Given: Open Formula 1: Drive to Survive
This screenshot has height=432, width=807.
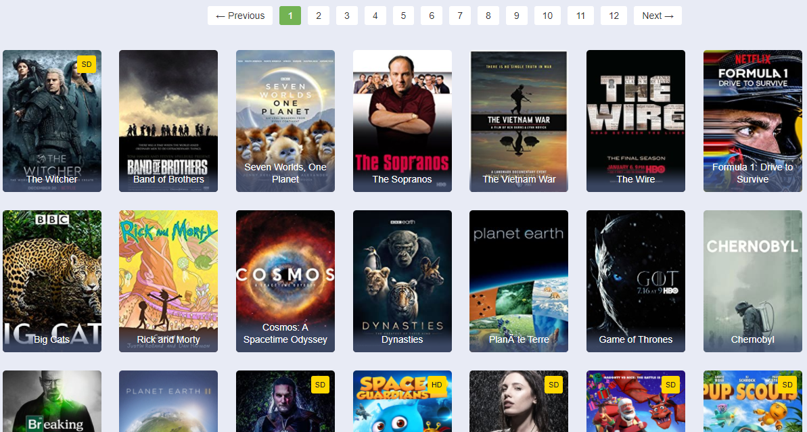Looking at the screenshot, I should point(753,122).
